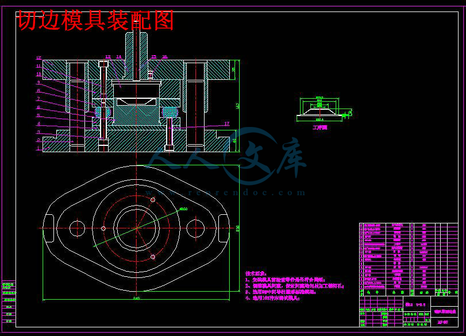Viewport: 466px width, 336px height.
Task: Select part balloon number 9
Action: [x=38, y=82]
